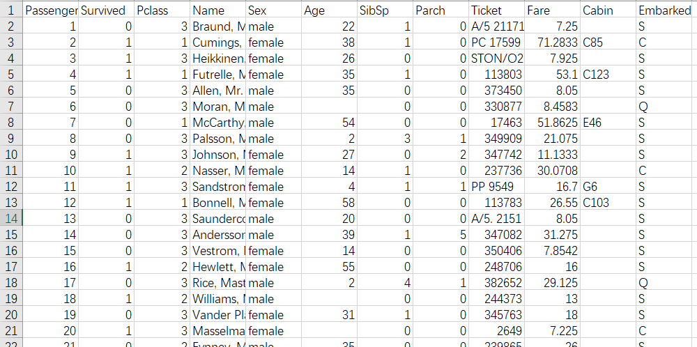Click the cabin cell "C103"

pyautogui.click(x=608, y=203)
